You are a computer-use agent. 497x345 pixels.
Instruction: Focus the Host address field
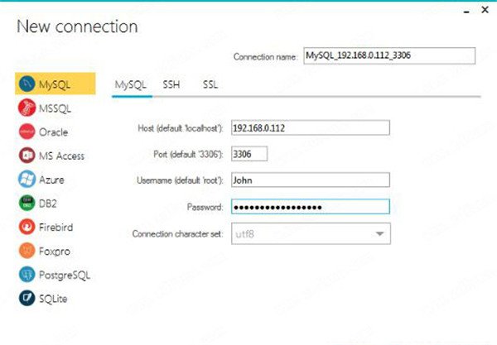click(x=309, y=128)
